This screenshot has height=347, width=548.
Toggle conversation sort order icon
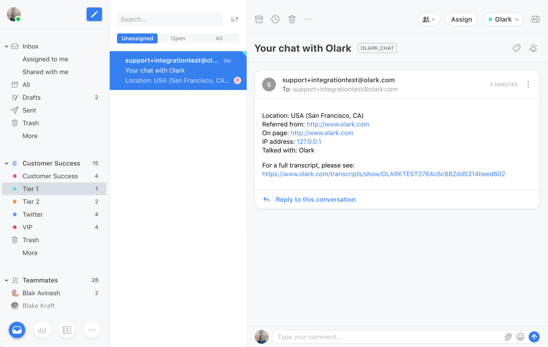234,19
